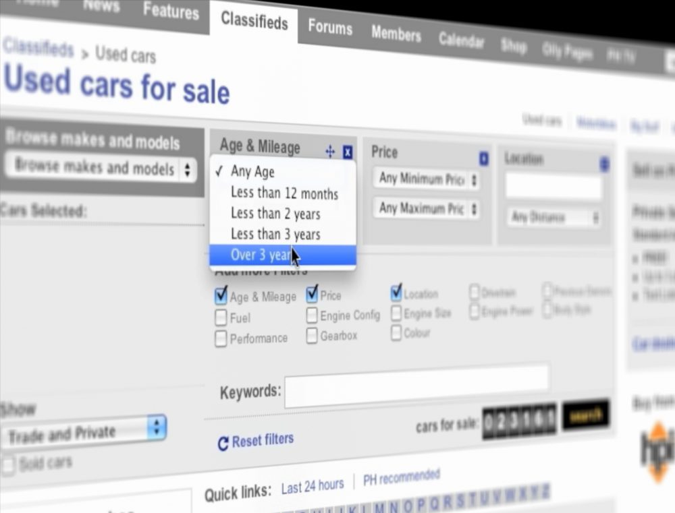Enable the Drivetrain filter checkbox
The image size is (675, 513).
(x=475, y=293)
